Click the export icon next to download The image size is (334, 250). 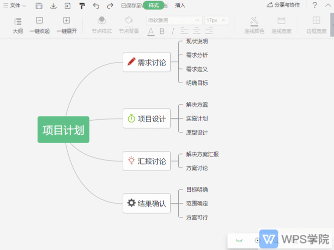click(67, 5)
